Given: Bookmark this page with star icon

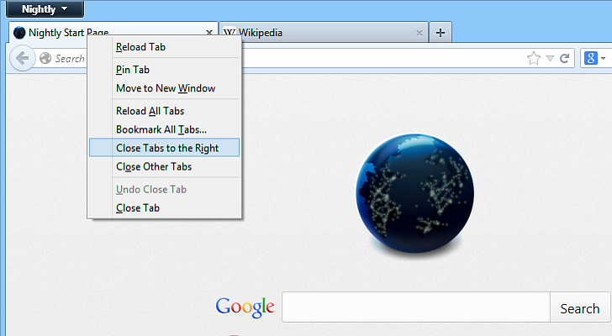Looking at the screenshot, I should tap(534, 59).
